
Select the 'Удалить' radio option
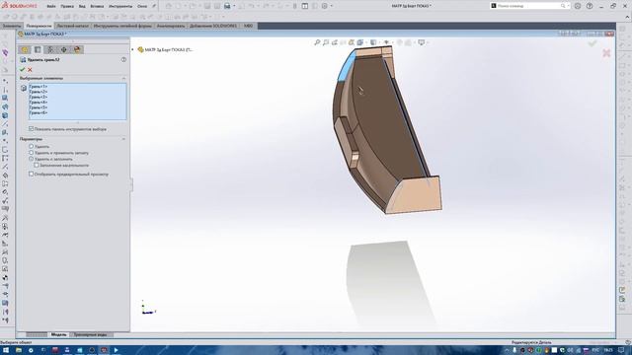pyautogui.click(x=31, y=147)
